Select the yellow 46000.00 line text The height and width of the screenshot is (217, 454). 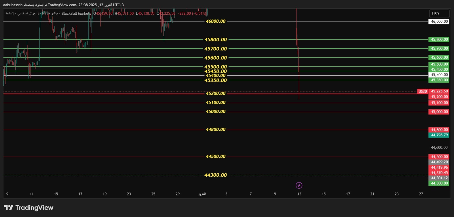tap(216, 21)
